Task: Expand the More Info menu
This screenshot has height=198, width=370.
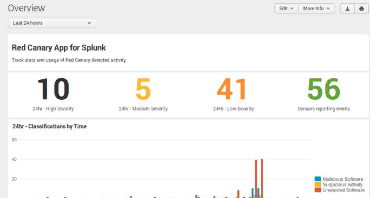Action: point(316,8)
